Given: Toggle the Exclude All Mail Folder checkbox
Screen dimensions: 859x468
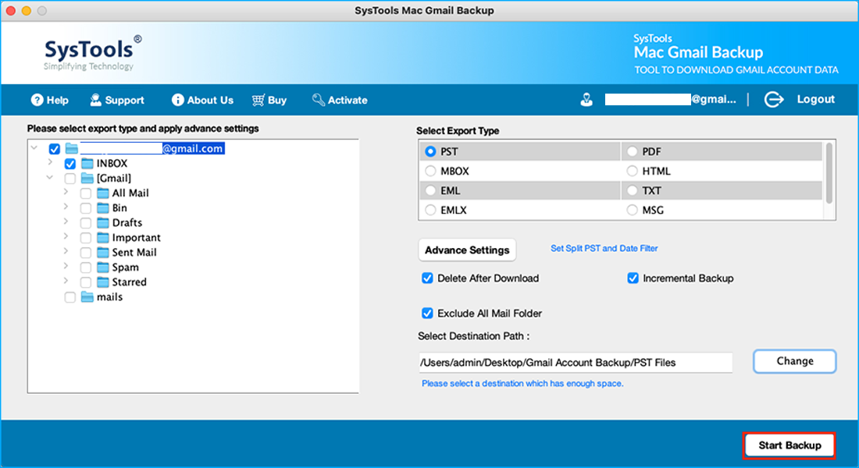Looking at the screenshot, I should click(x=427, y=313).
